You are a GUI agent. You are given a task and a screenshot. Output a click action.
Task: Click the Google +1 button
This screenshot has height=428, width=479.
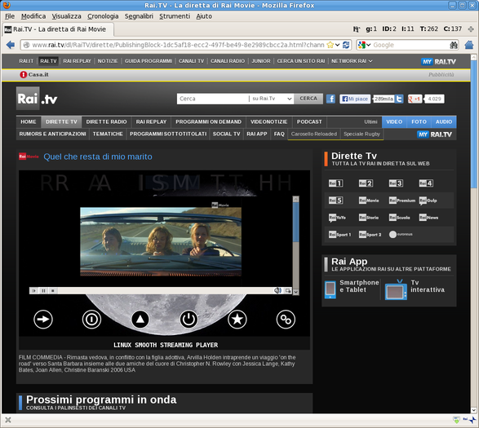(x=415, y=99)
